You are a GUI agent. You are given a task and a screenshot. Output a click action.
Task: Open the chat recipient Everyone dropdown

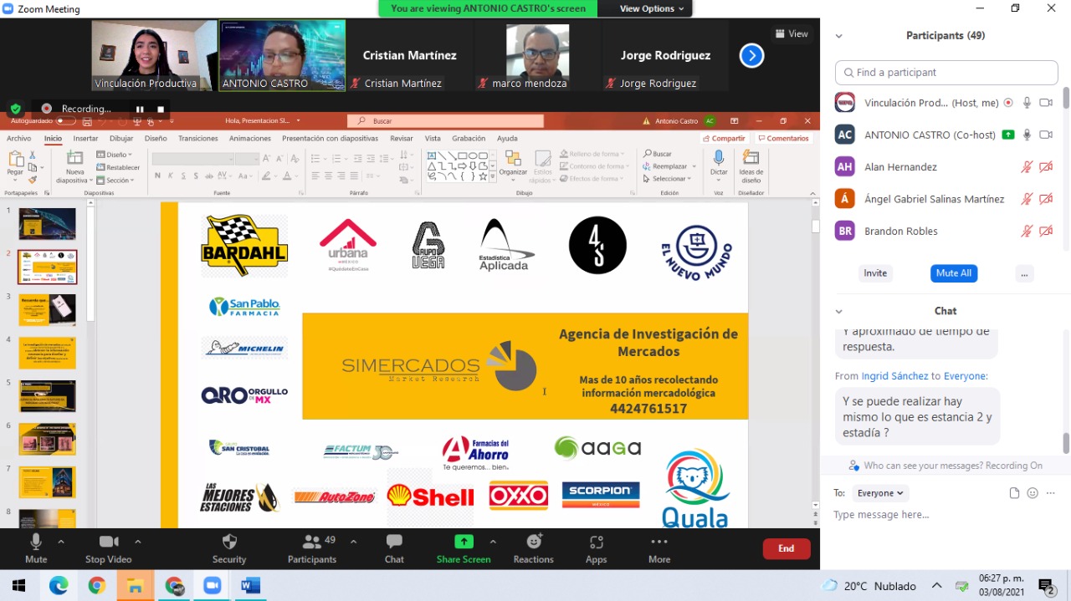880,493
